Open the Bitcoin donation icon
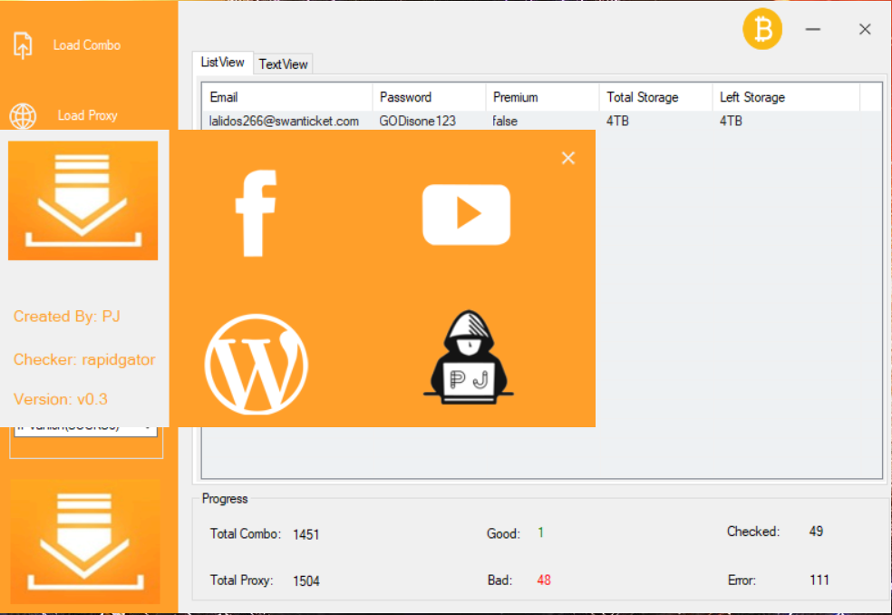The image size is (892, 615). click(762, 29)
